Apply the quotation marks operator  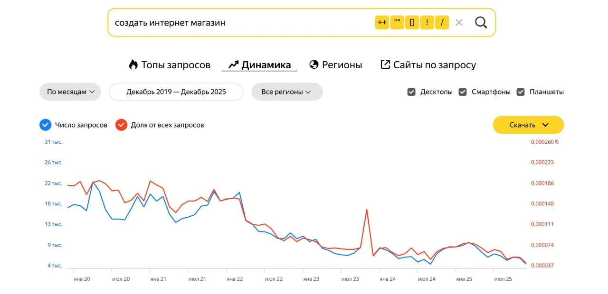coord(397,22)
